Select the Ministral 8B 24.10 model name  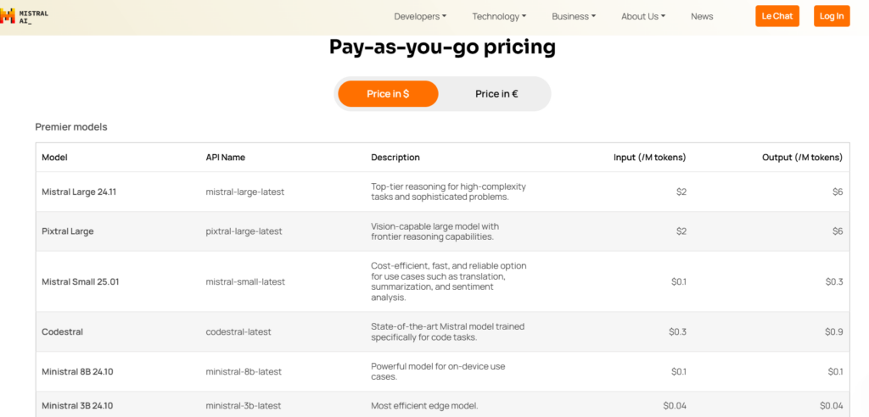click(77, 371)
